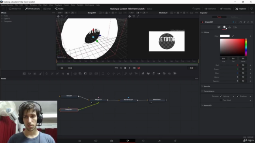Toggle Receives Lighting checkbox
This screenshot has width=255, height=143.
tap(221, 96)
